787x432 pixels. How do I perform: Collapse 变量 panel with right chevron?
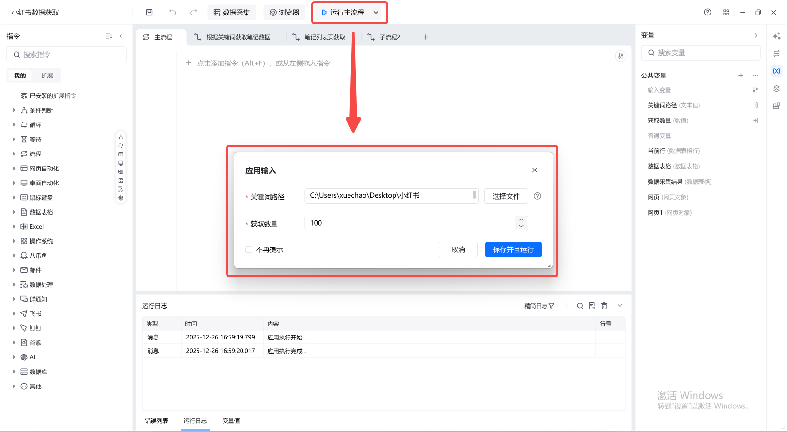pyautogui.click(x=756, y=36)
